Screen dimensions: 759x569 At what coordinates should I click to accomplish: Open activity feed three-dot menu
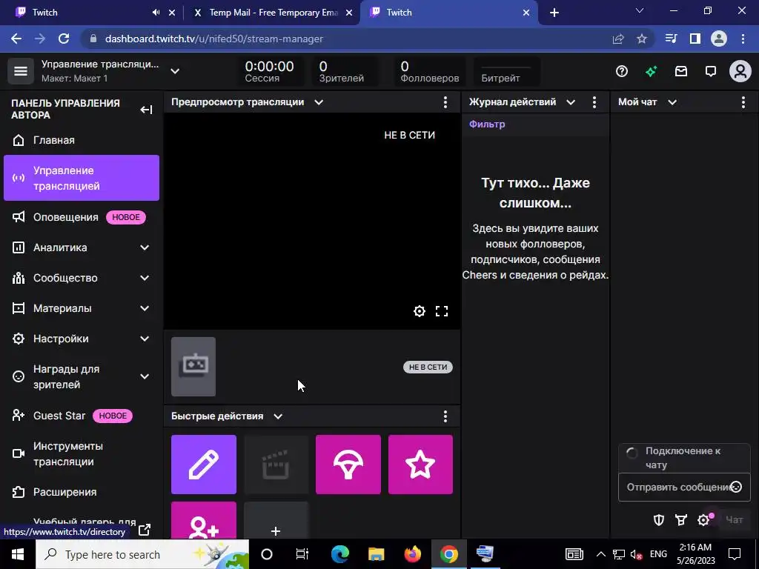click(x=594, y=102)
